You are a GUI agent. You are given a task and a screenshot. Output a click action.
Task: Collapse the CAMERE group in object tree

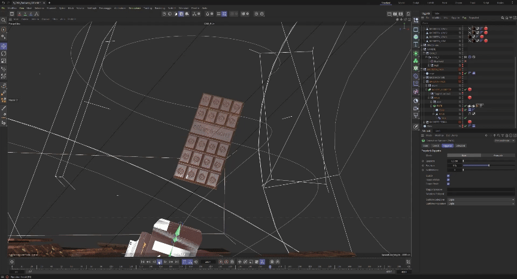pos(422,49)
